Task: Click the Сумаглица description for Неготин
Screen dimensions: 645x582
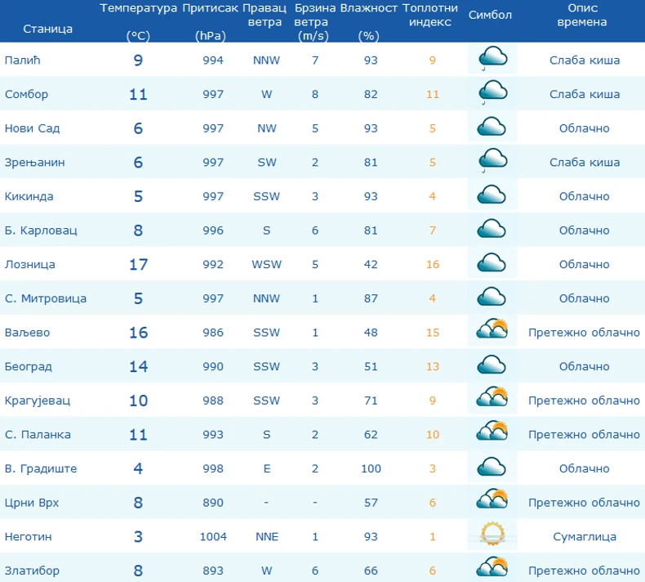Action: 584,537
